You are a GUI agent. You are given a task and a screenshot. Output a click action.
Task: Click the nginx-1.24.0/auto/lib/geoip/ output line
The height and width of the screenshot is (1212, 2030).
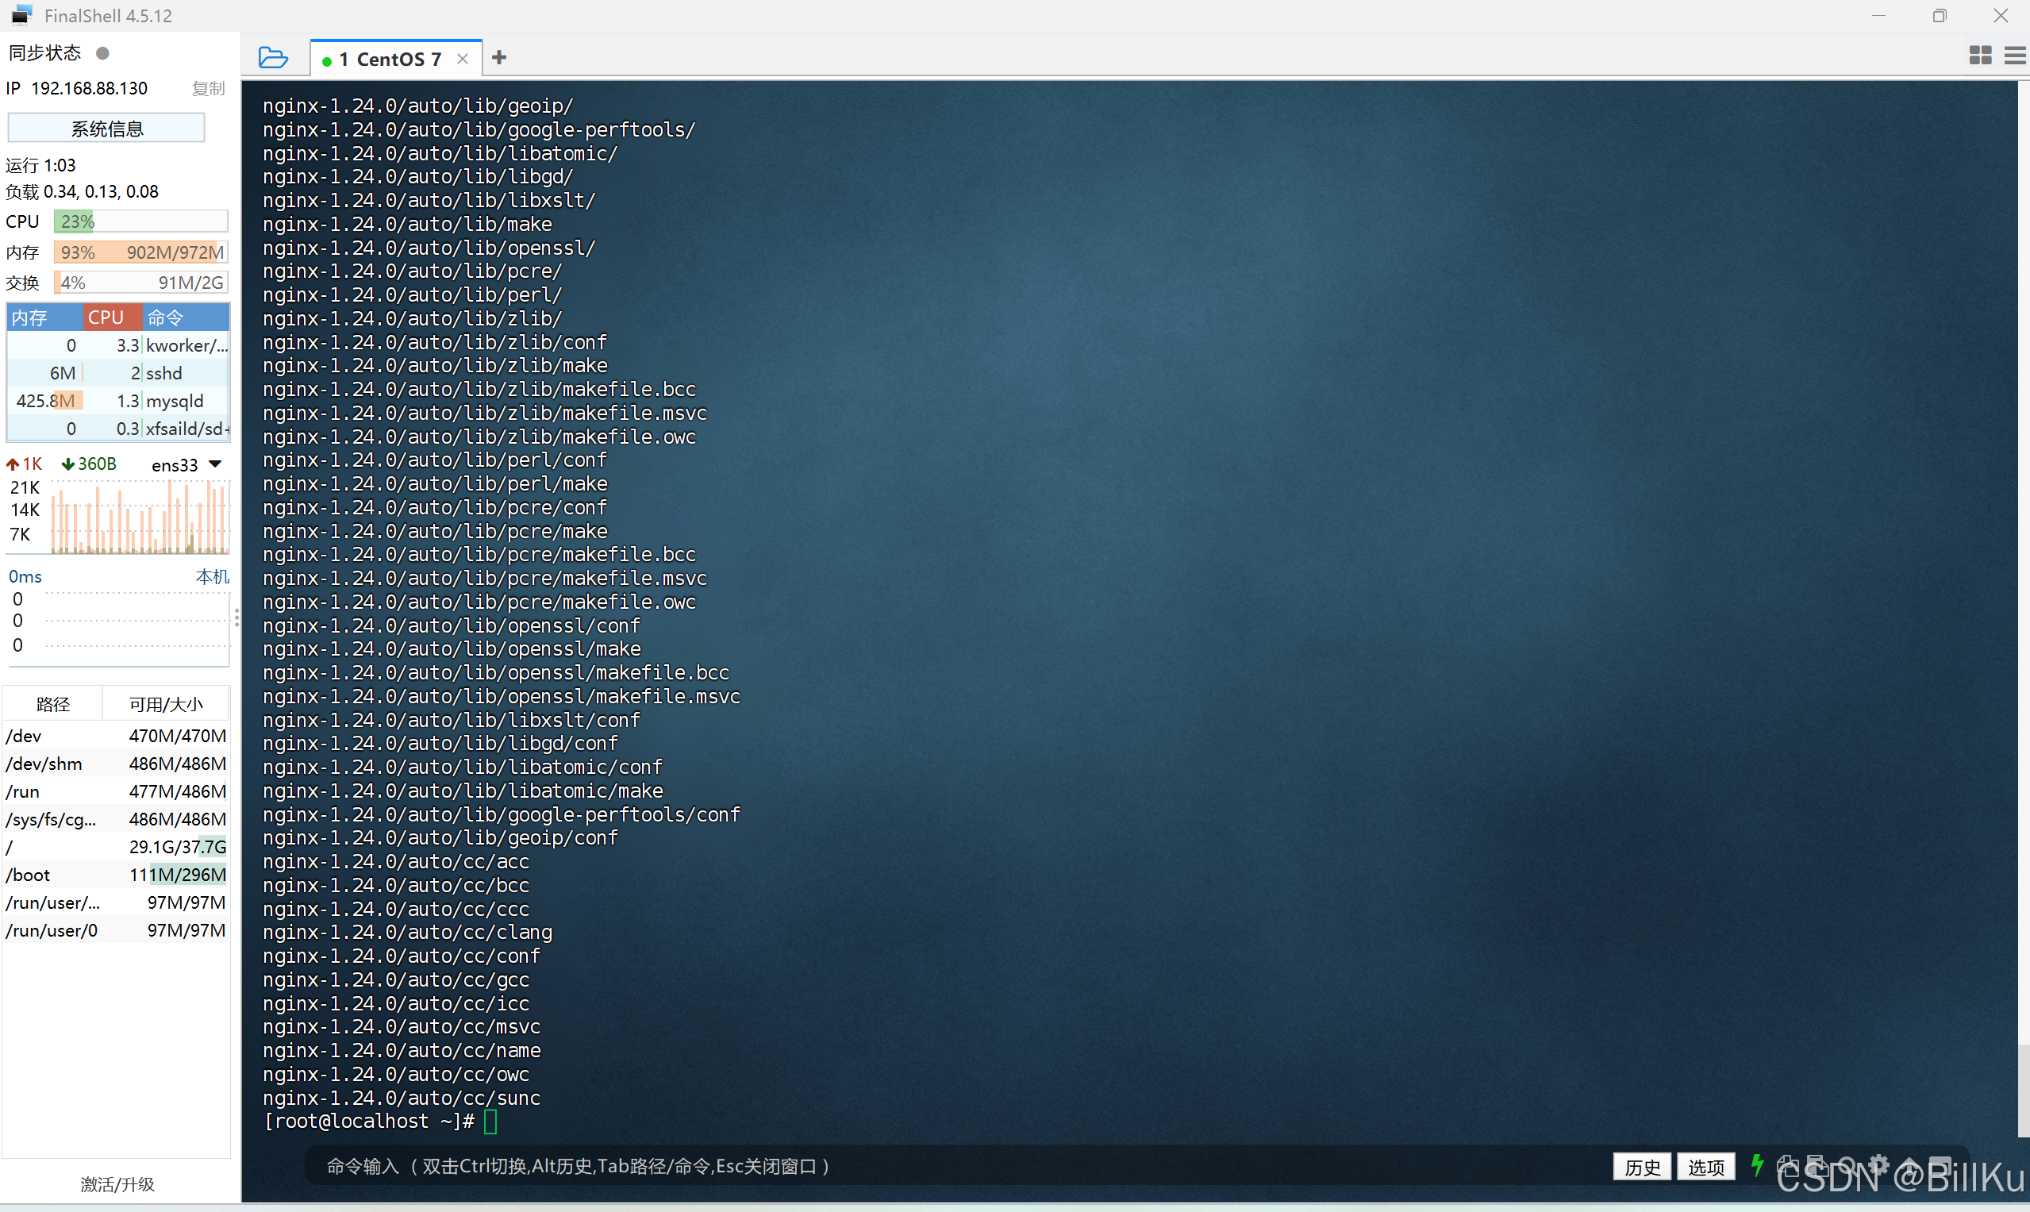point(418,106)
